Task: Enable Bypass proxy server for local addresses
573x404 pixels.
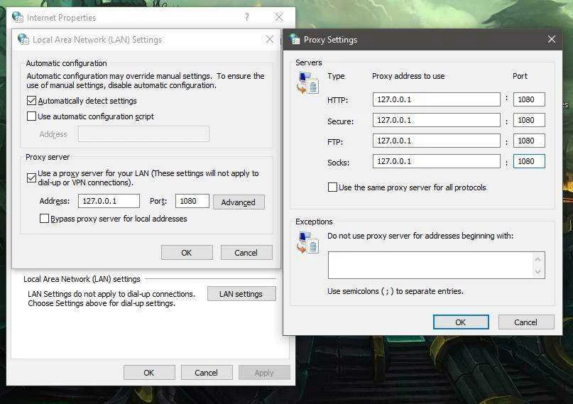Action: click(44, 219)
